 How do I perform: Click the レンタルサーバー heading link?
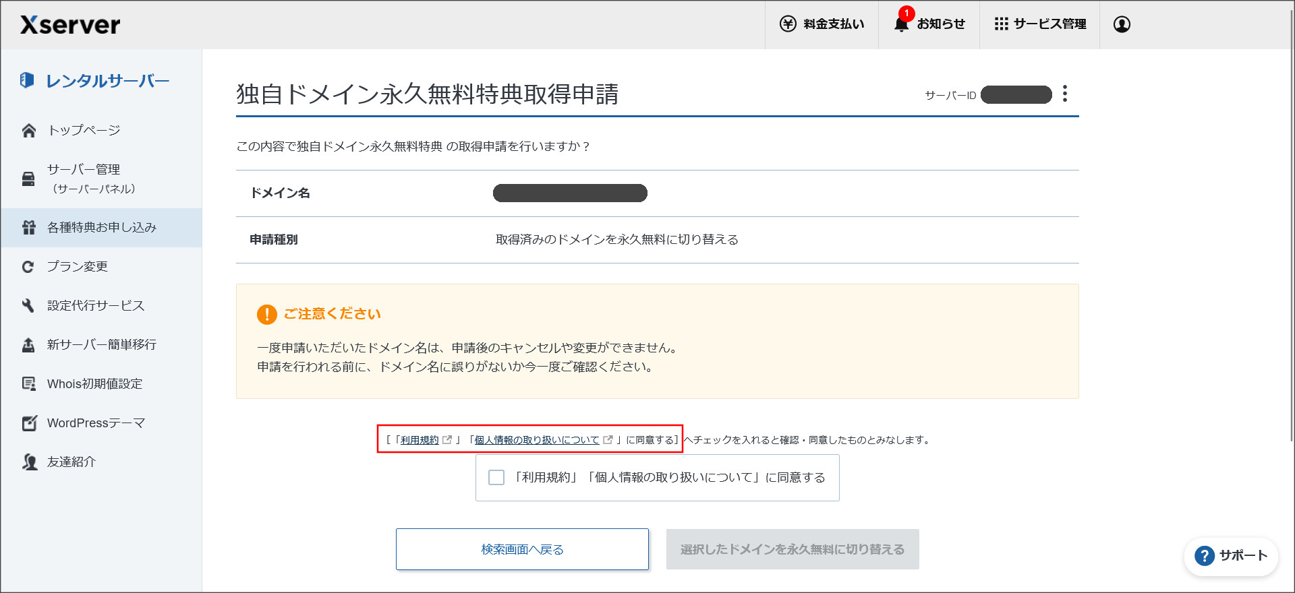click(107, 81)
